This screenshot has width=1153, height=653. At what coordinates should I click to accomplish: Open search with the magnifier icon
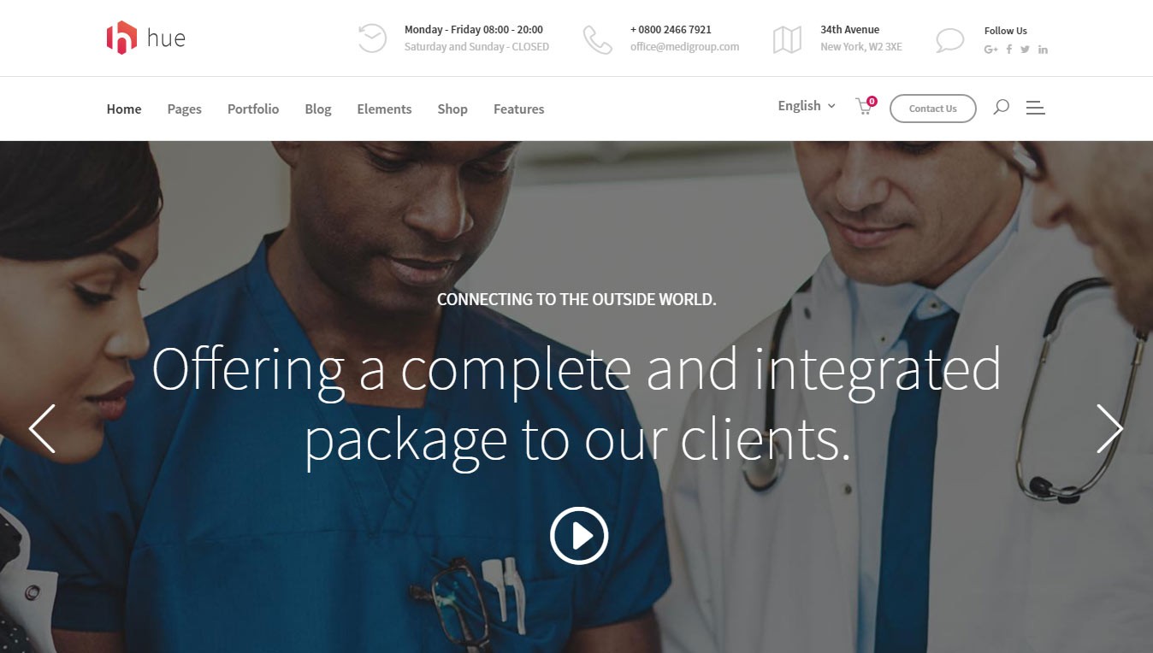[1001, 107]
